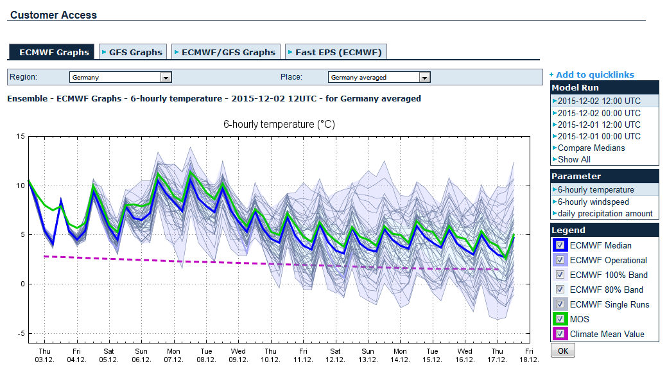This screenshot has height=382, width=667.
Task: Click the Parameter panel header
Action: [605, 176]
